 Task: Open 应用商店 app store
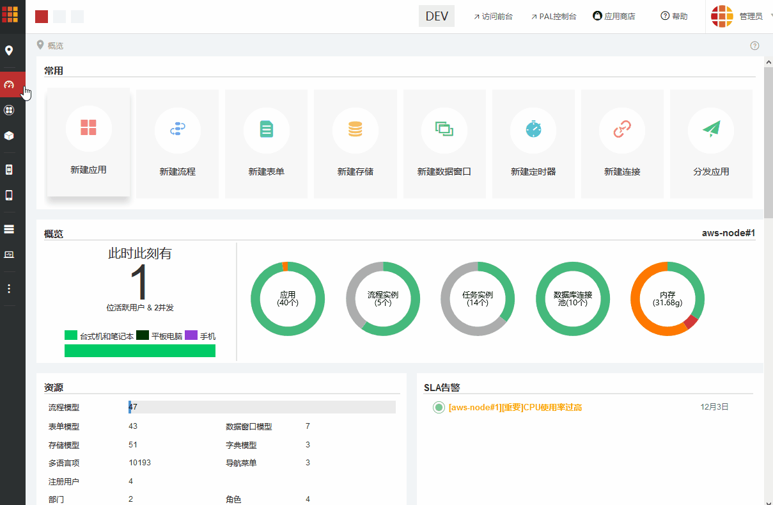[x=614, y=17]
